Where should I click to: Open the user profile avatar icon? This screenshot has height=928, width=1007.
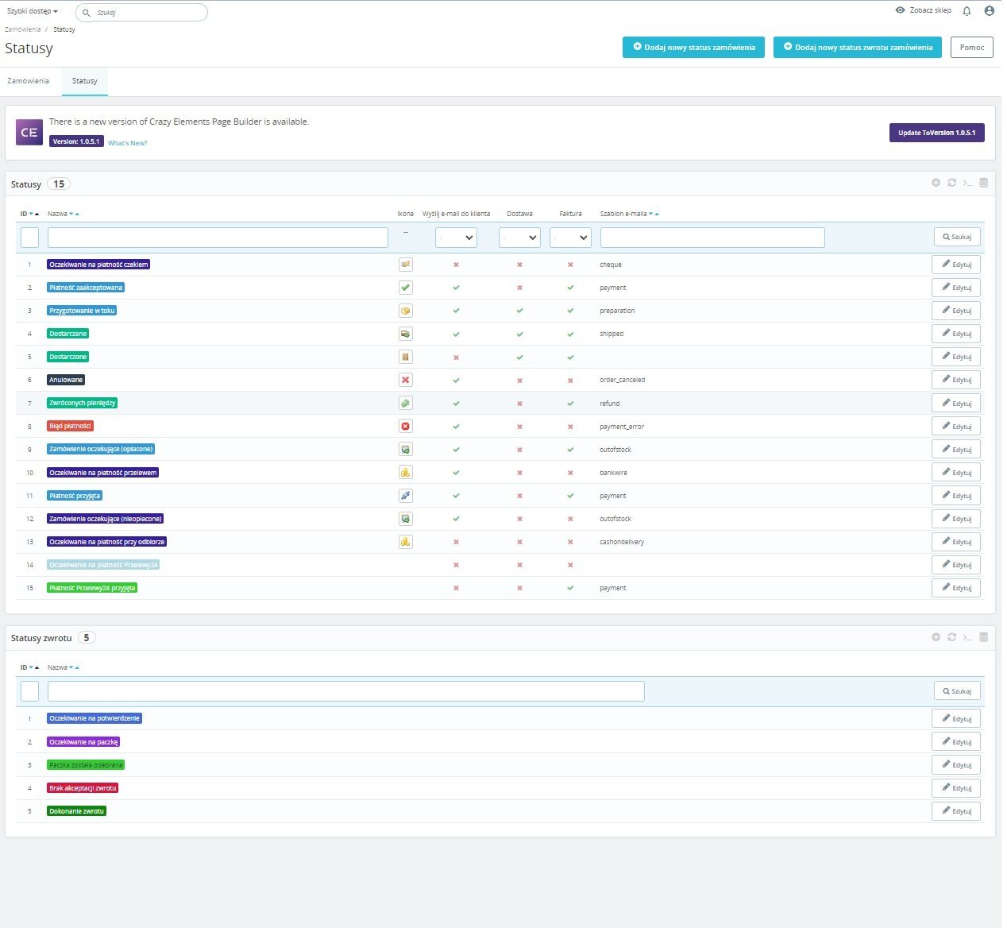pyautogui.click(x=989, y=11)
